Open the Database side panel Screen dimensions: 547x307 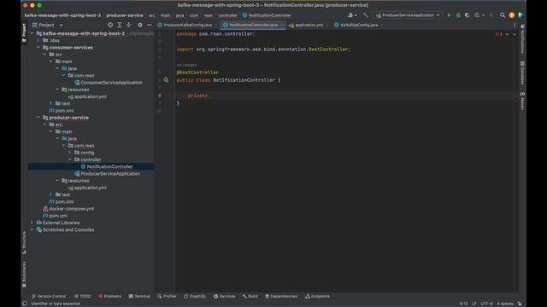tap(522, 73)
